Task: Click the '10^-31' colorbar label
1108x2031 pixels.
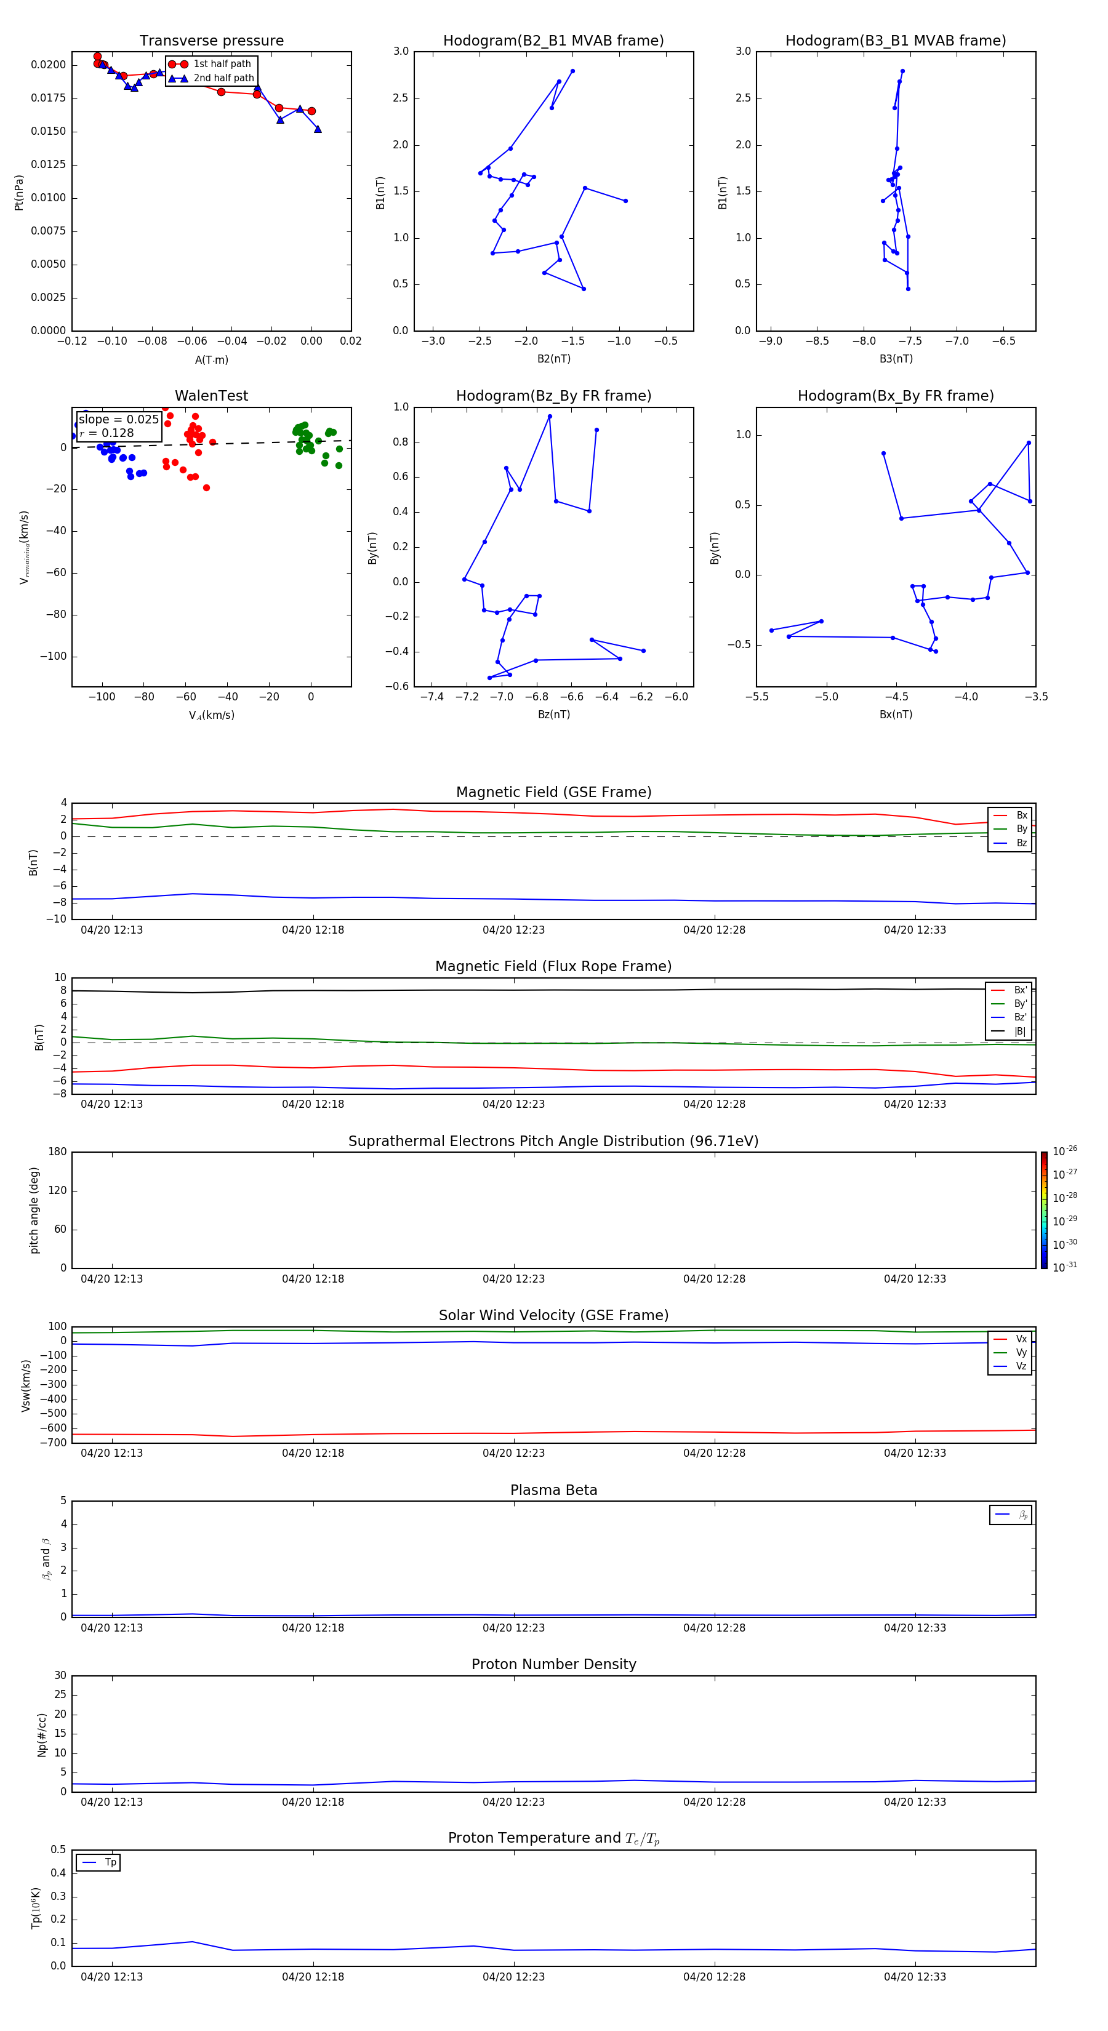Action: [x=1065, y=1267]
